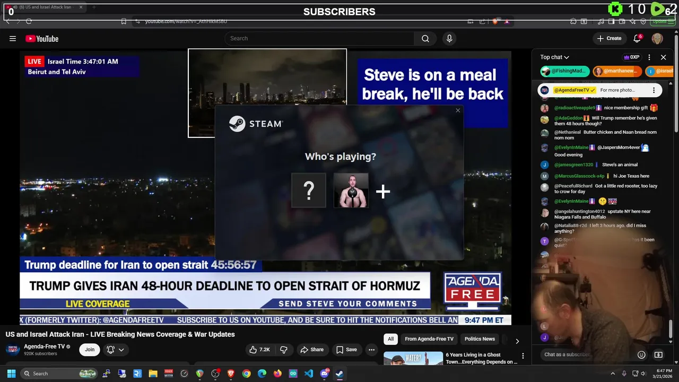Close the live chat panel
The height and width of the screenshot is (382, 679).
point(663,57)
